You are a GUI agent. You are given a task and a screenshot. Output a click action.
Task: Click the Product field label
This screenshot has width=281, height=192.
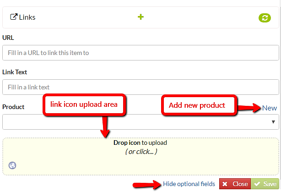[13, 107]
